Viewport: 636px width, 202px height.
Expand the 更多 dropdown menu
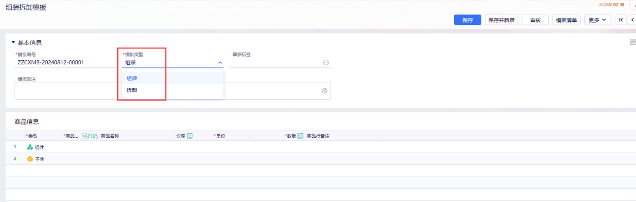coord(597,20)
